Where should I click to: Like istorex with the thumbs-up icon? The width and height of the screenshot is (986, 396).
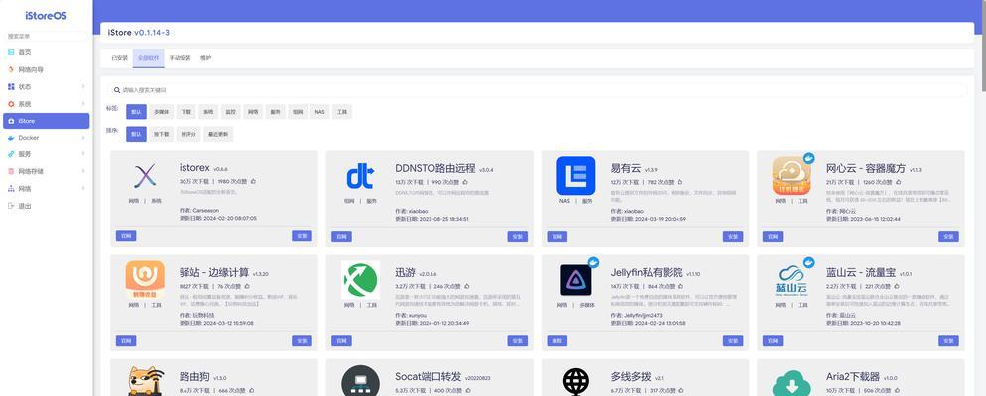point(253,181)
